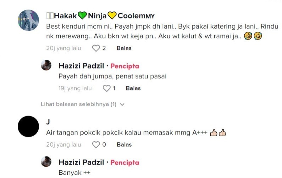
Task: Click the Pencipta badge on the first reply
Action: click(125, 66)
